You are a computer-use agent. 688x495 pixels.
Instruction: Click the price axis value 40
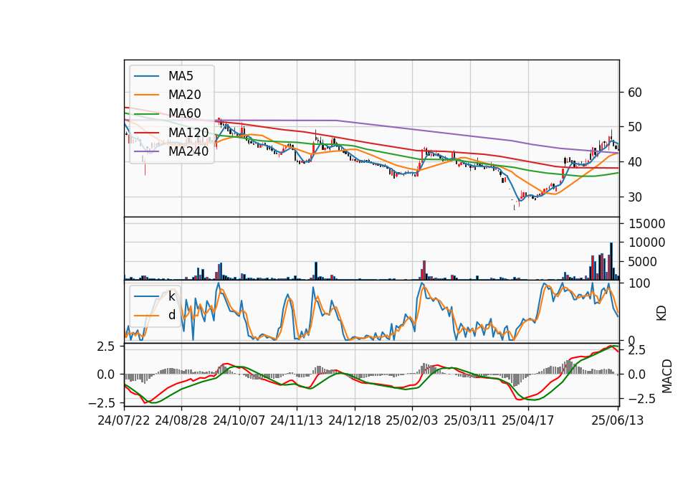635,162
